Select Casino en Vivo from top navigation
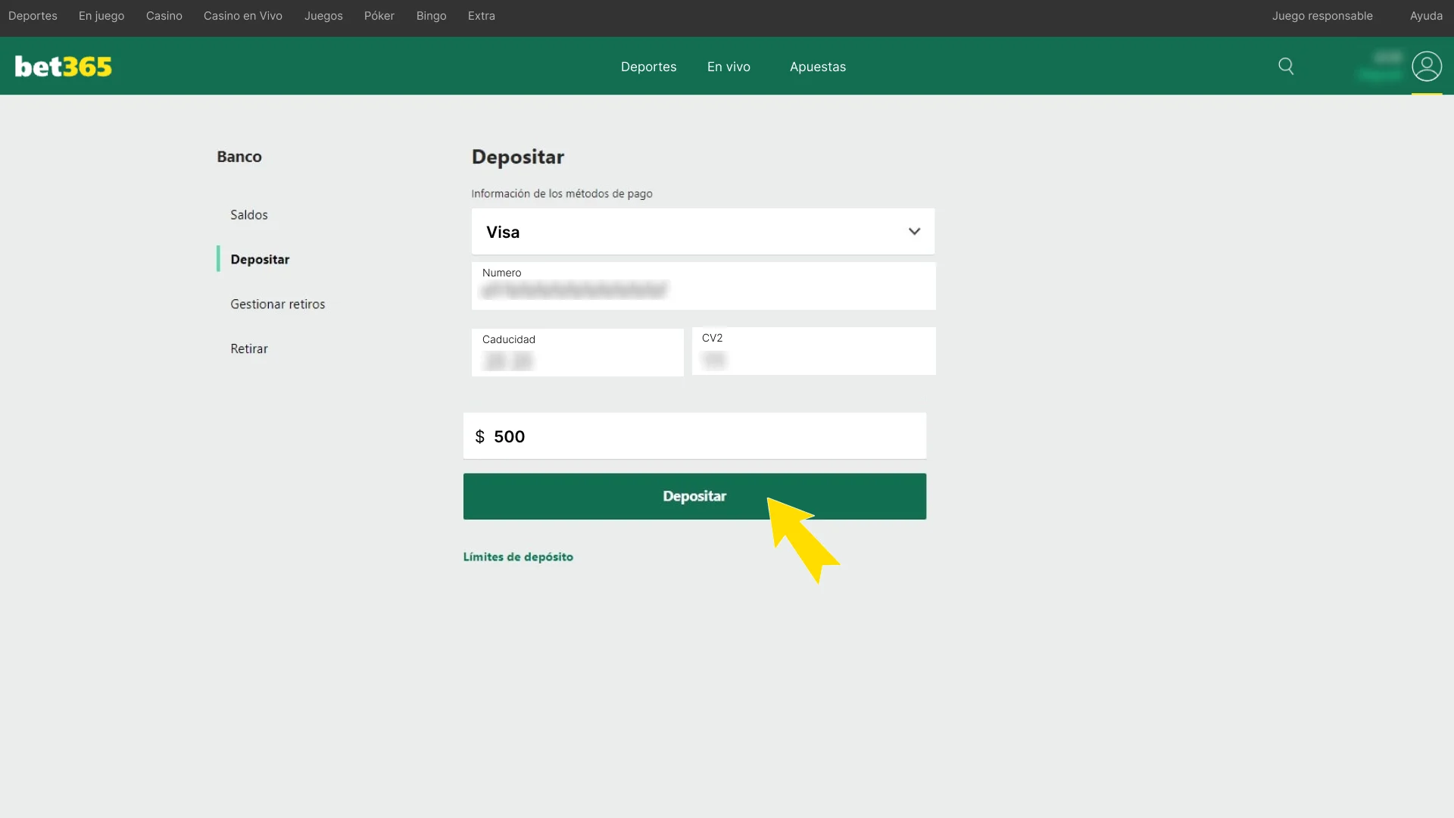Screen dimensions: 1454x818 (x=242, y=15)
